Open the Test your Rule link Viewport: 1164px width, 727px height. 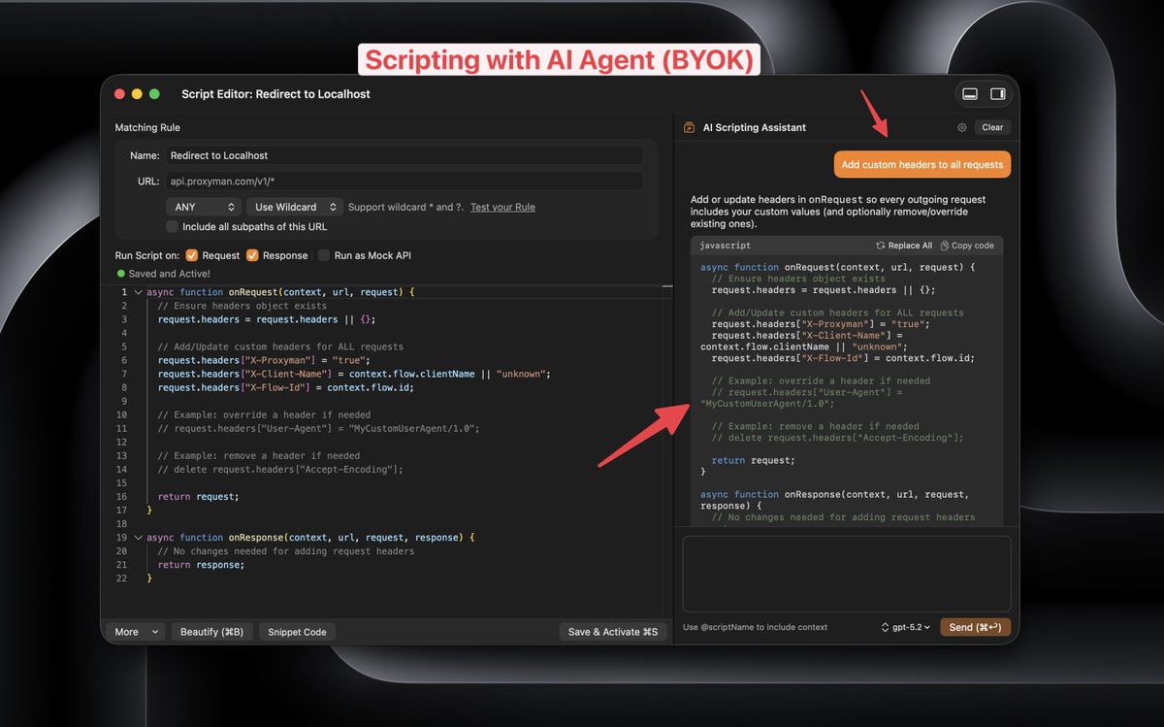pos(502,207)
